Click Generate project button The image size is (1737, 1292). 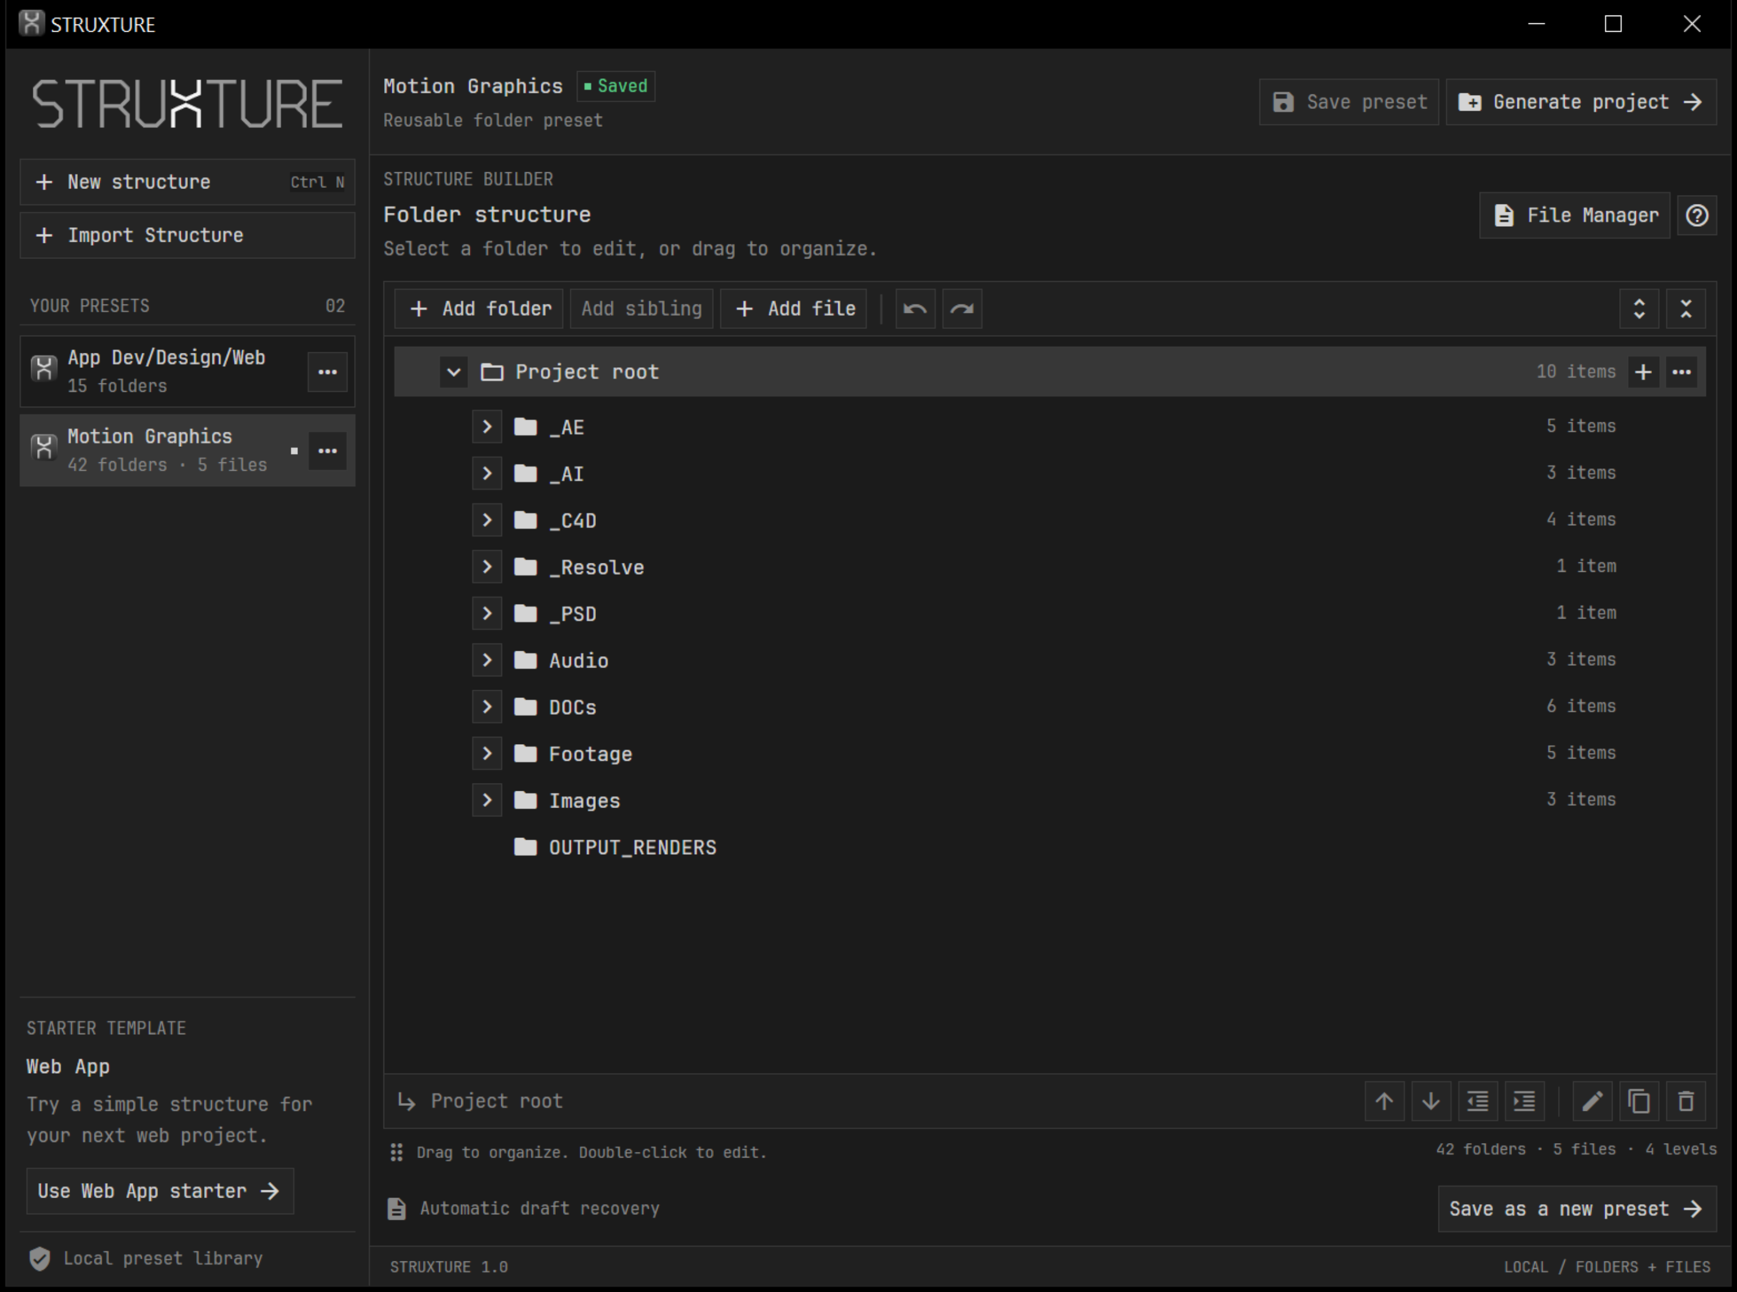(1580, 102)
